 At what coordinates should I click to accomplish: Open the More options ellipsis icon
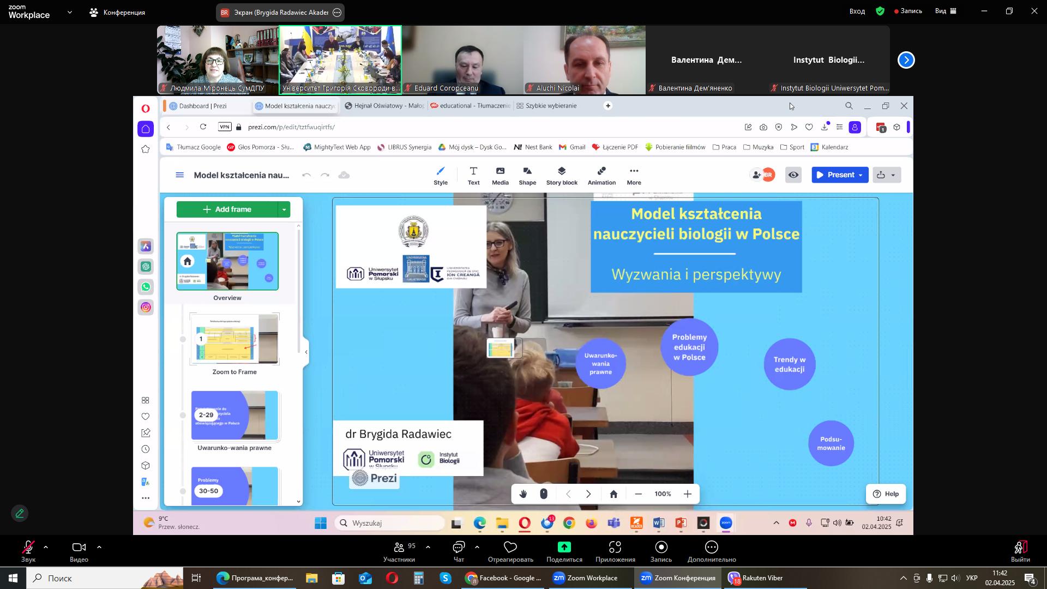tap(712, 548)
